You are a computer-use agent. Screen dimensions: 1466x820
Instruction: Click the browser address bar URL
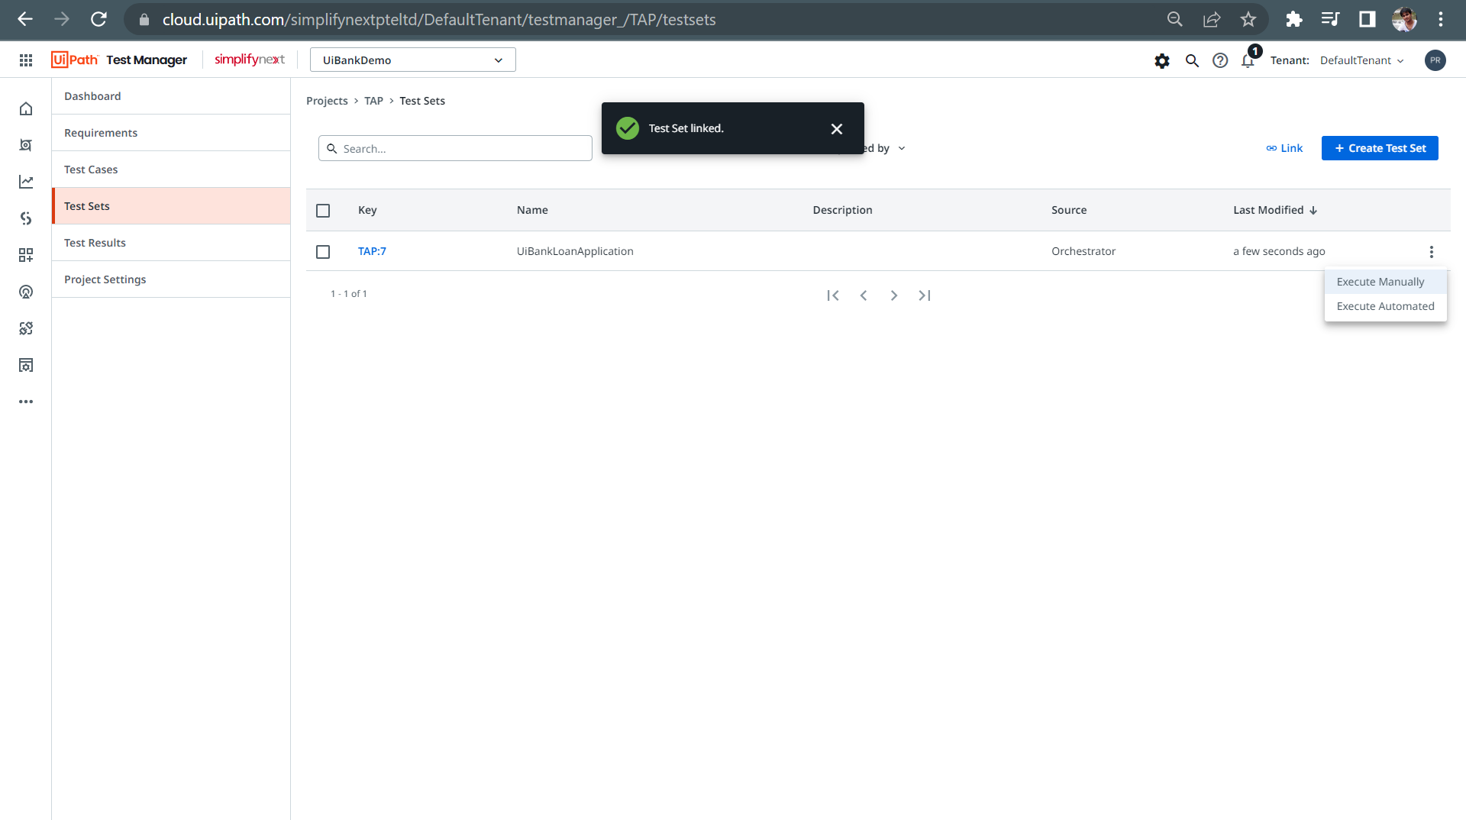439,19
